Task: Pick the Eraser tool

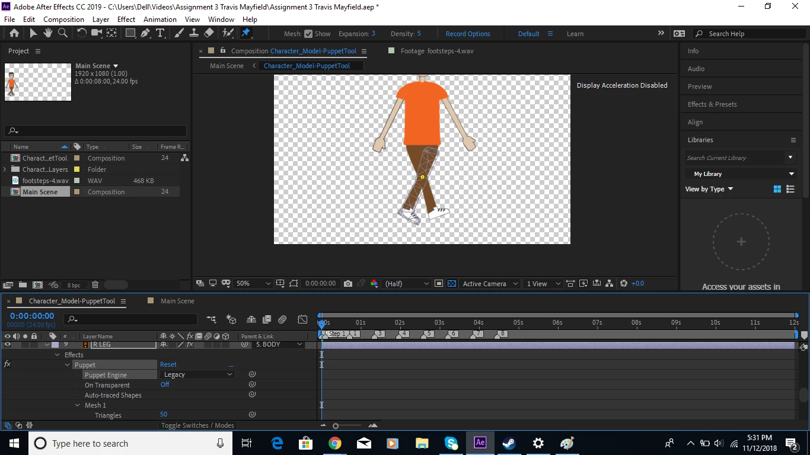Action: point(209,34)
